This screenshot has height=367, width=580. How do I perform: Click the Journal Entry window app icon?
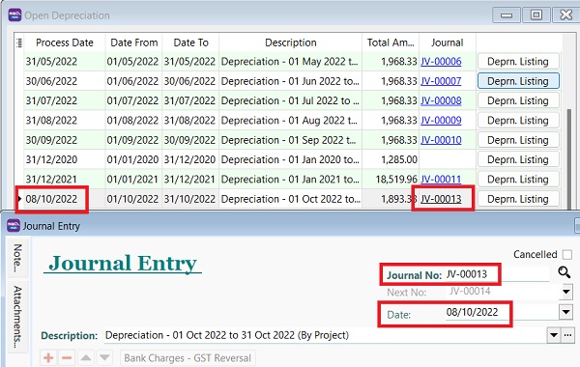(x=14, y=226)
